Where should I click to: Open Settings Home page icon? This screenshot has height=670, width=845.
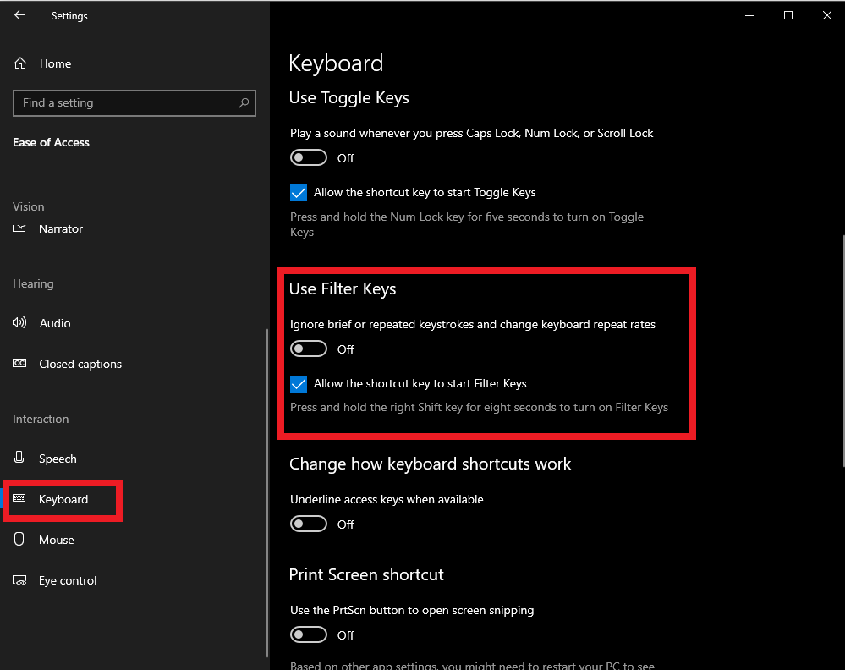tap(20, 63)
